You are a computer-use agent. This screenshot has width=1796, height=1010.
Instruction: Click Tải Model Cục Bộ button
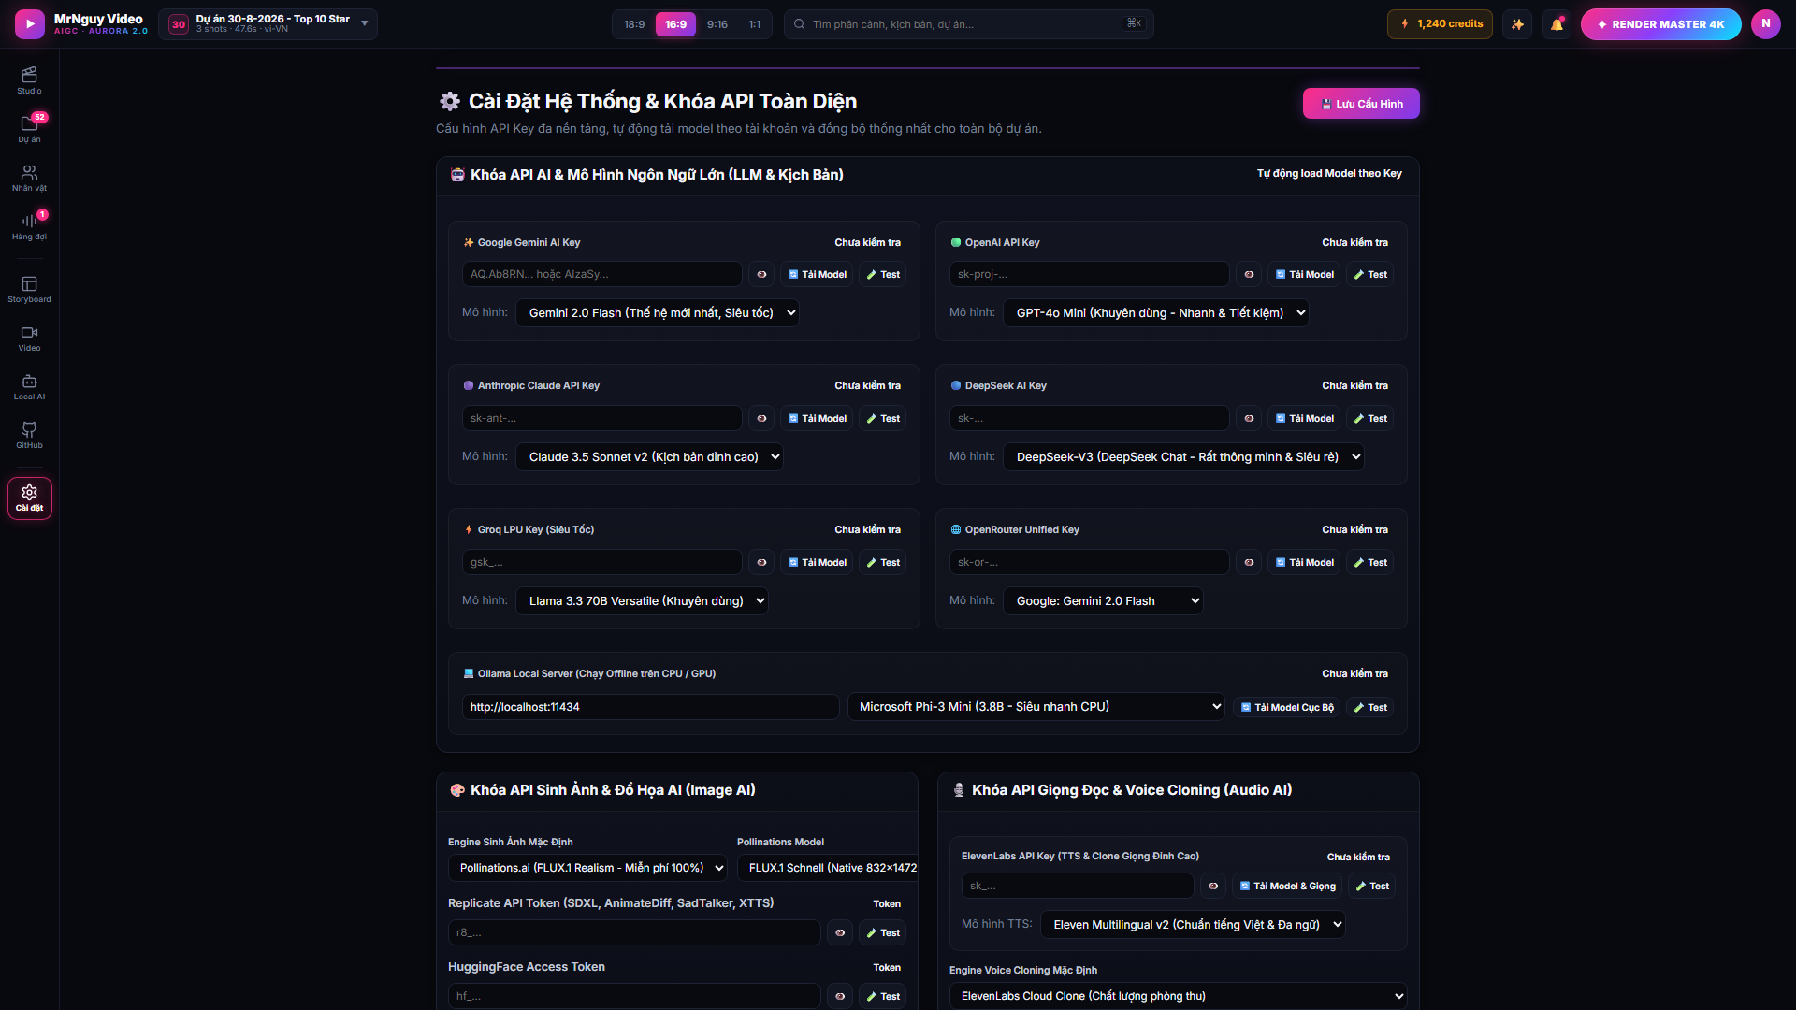1287,707
